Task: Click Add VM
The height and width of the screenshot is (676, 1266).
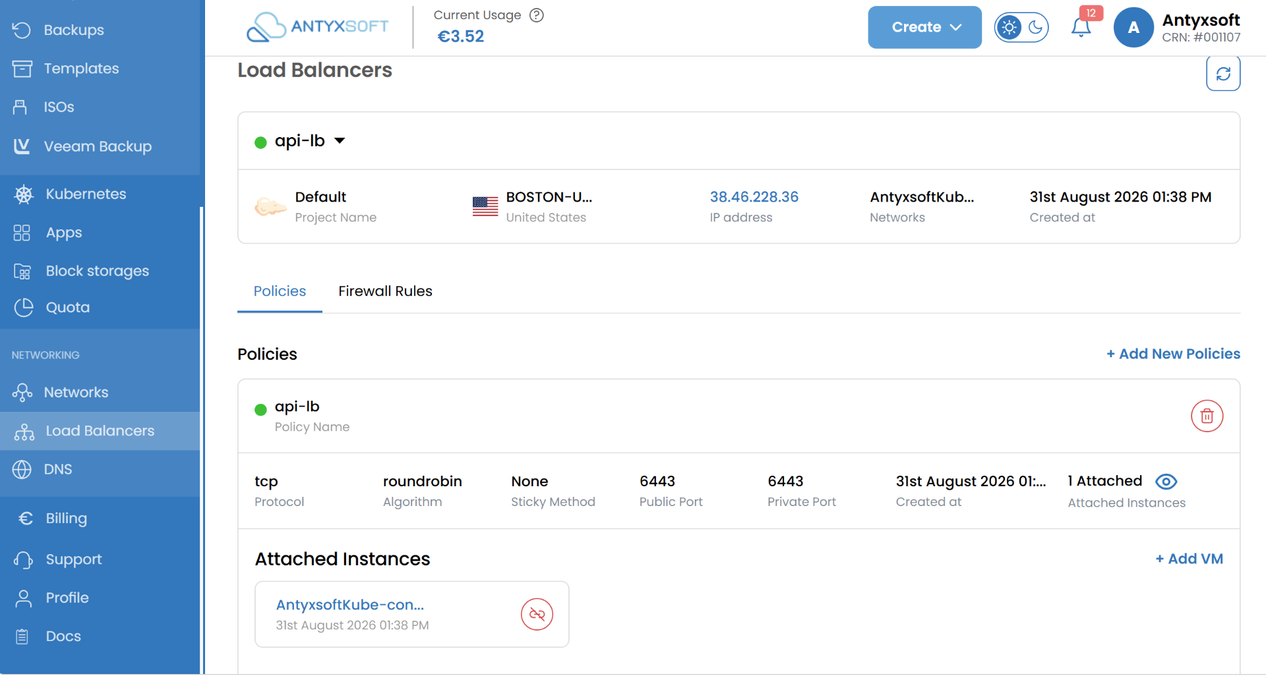Action: 1189,559
